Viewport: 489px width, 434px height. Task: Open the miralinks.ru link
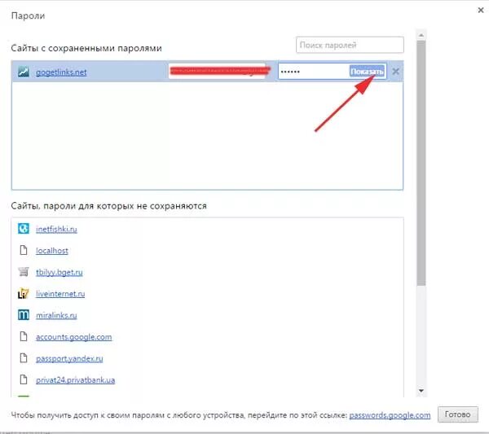(x=56, y=315)
